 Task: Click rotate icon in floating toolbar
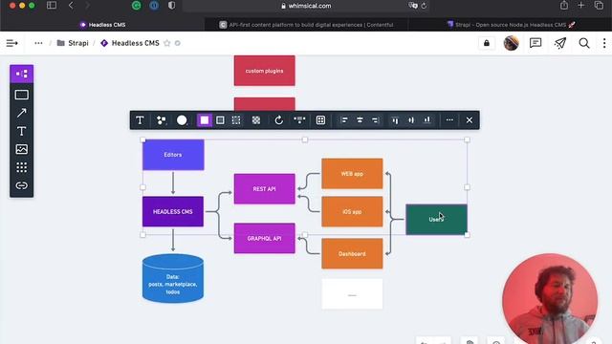point(278,120)
